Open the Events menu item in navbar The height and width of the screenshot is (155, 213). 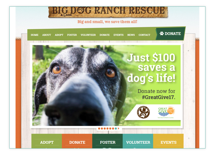(x=118, y=35)
